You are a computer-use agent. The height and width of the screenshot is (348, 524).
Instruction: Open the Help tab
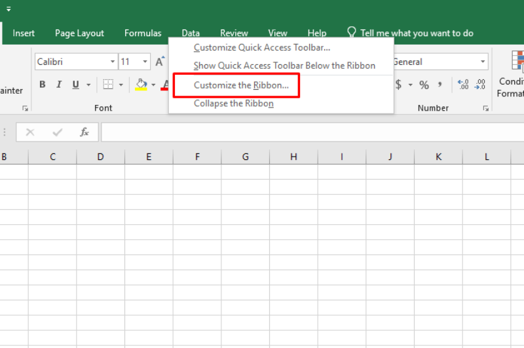(317, 33)
